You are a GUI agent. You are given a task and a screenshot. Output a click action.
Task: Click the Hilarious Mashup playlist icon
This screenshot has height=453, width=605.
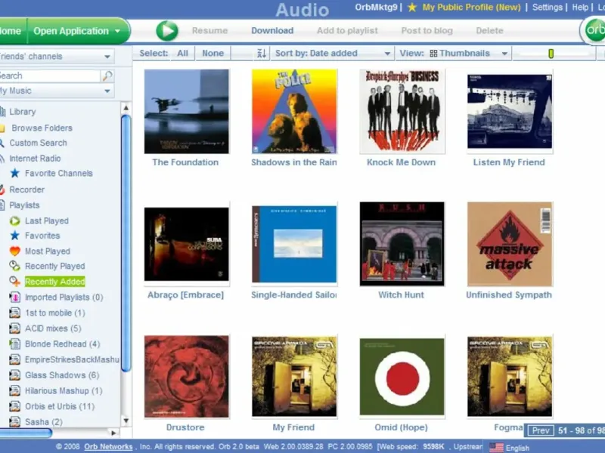pos(14,390)
